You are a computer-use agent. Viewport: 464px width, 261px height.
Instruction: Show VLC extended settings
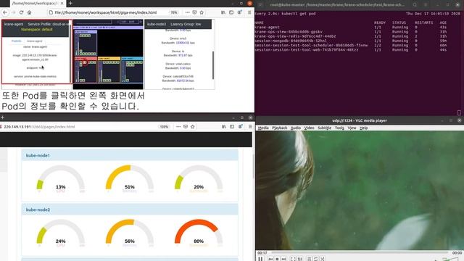coord(299,259)
